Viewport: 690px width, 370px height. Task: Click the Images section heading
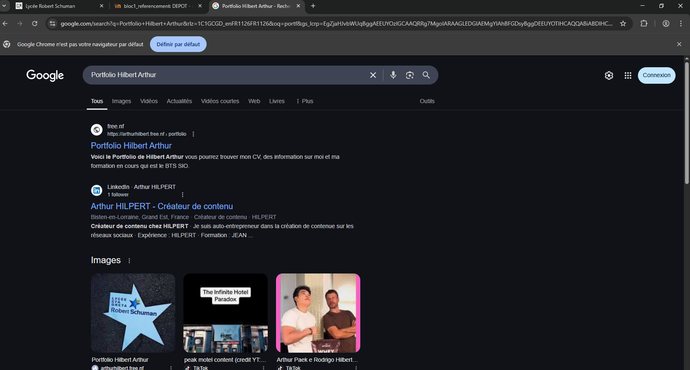(x=106, y=260)
